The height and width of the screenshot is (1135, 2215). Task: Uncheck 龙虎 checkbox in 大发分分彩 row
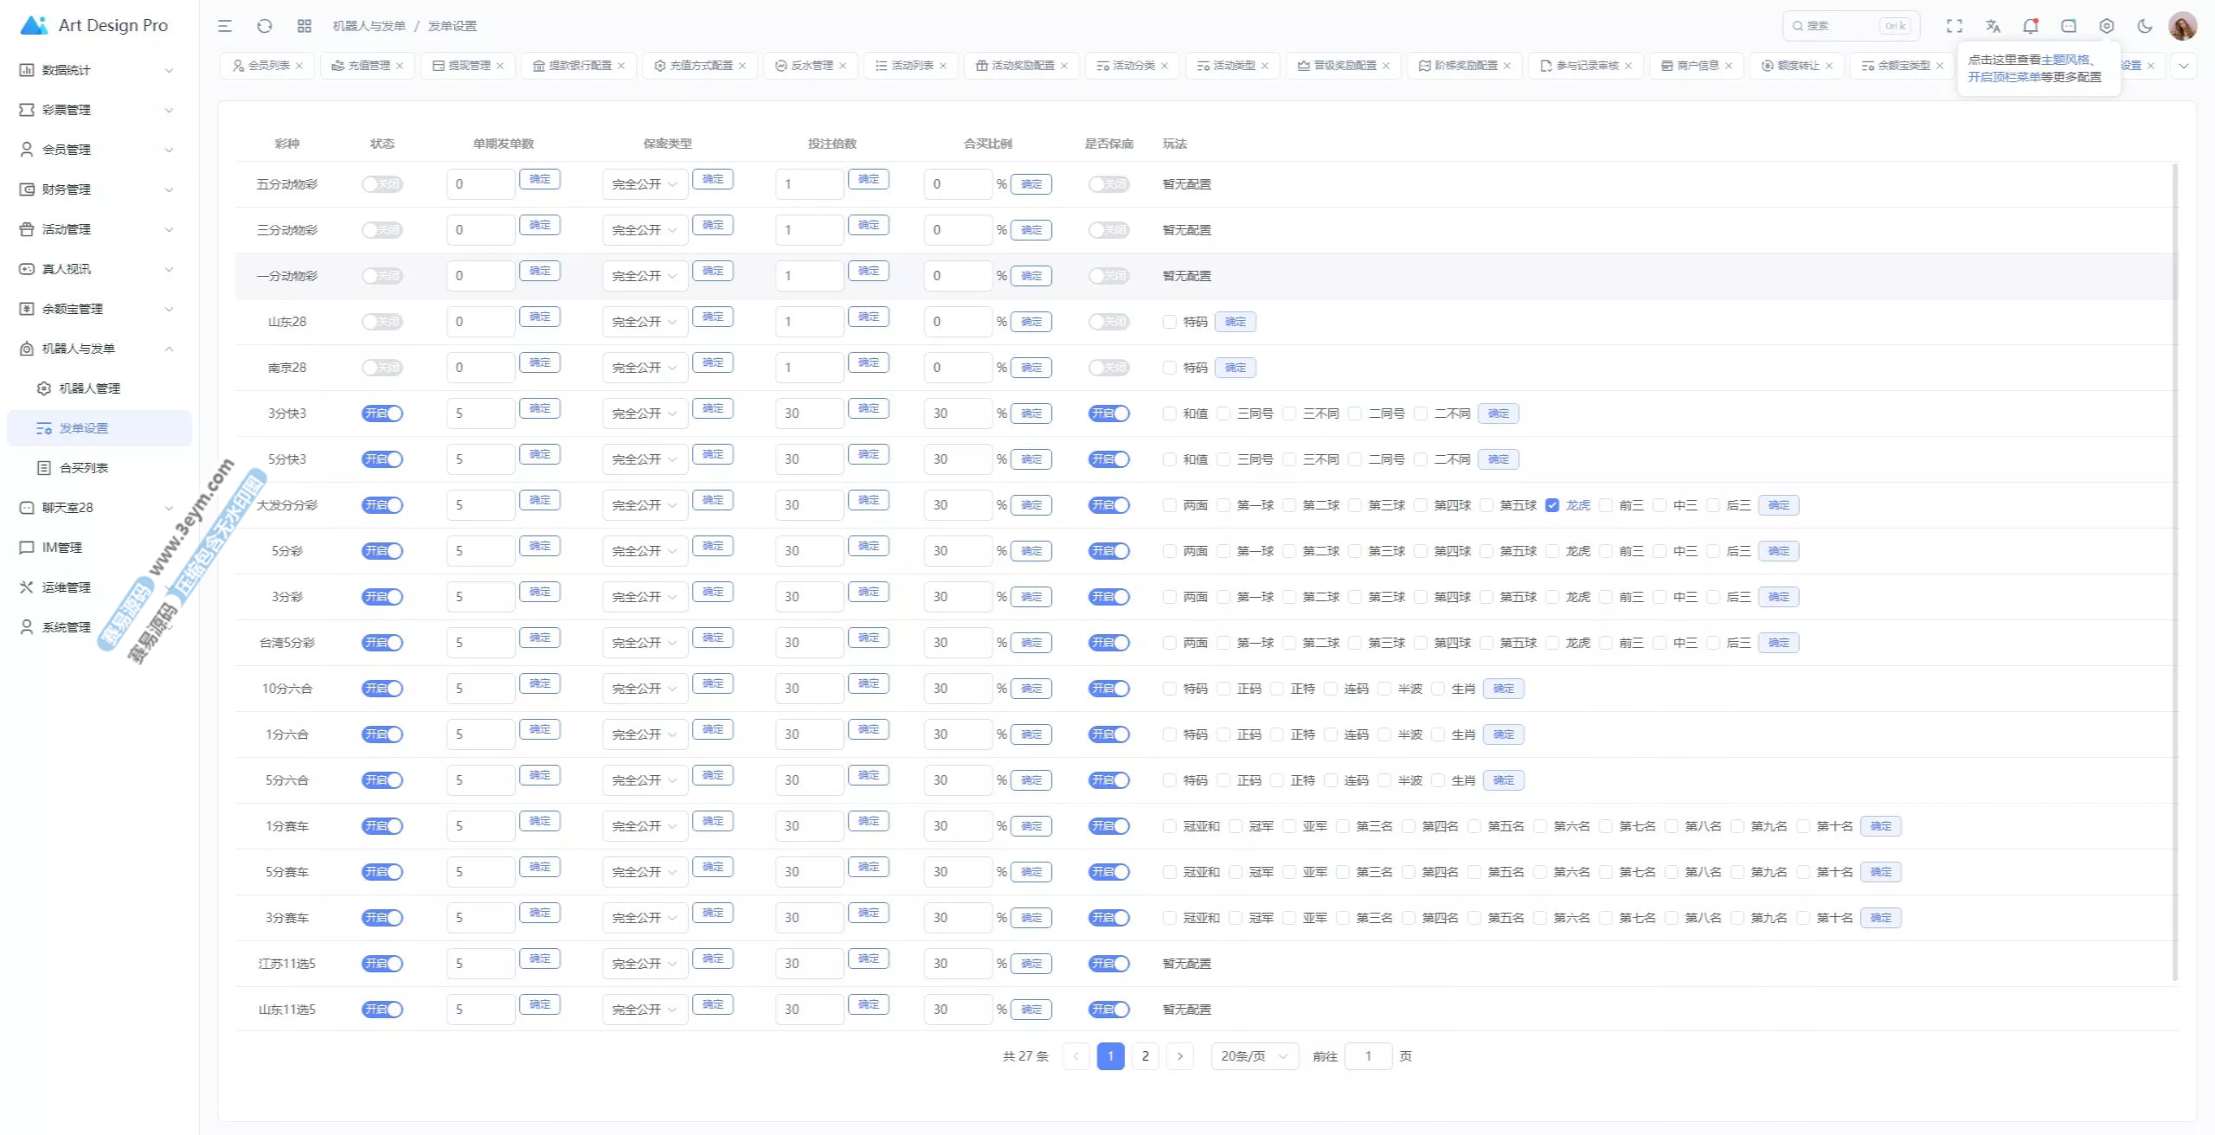pos(1552,505)
